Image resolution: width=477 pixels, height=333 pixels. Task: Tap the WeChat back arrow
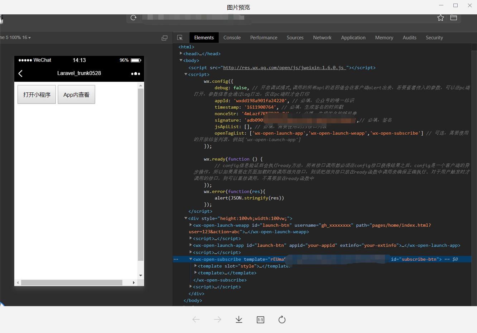point(20,73)
